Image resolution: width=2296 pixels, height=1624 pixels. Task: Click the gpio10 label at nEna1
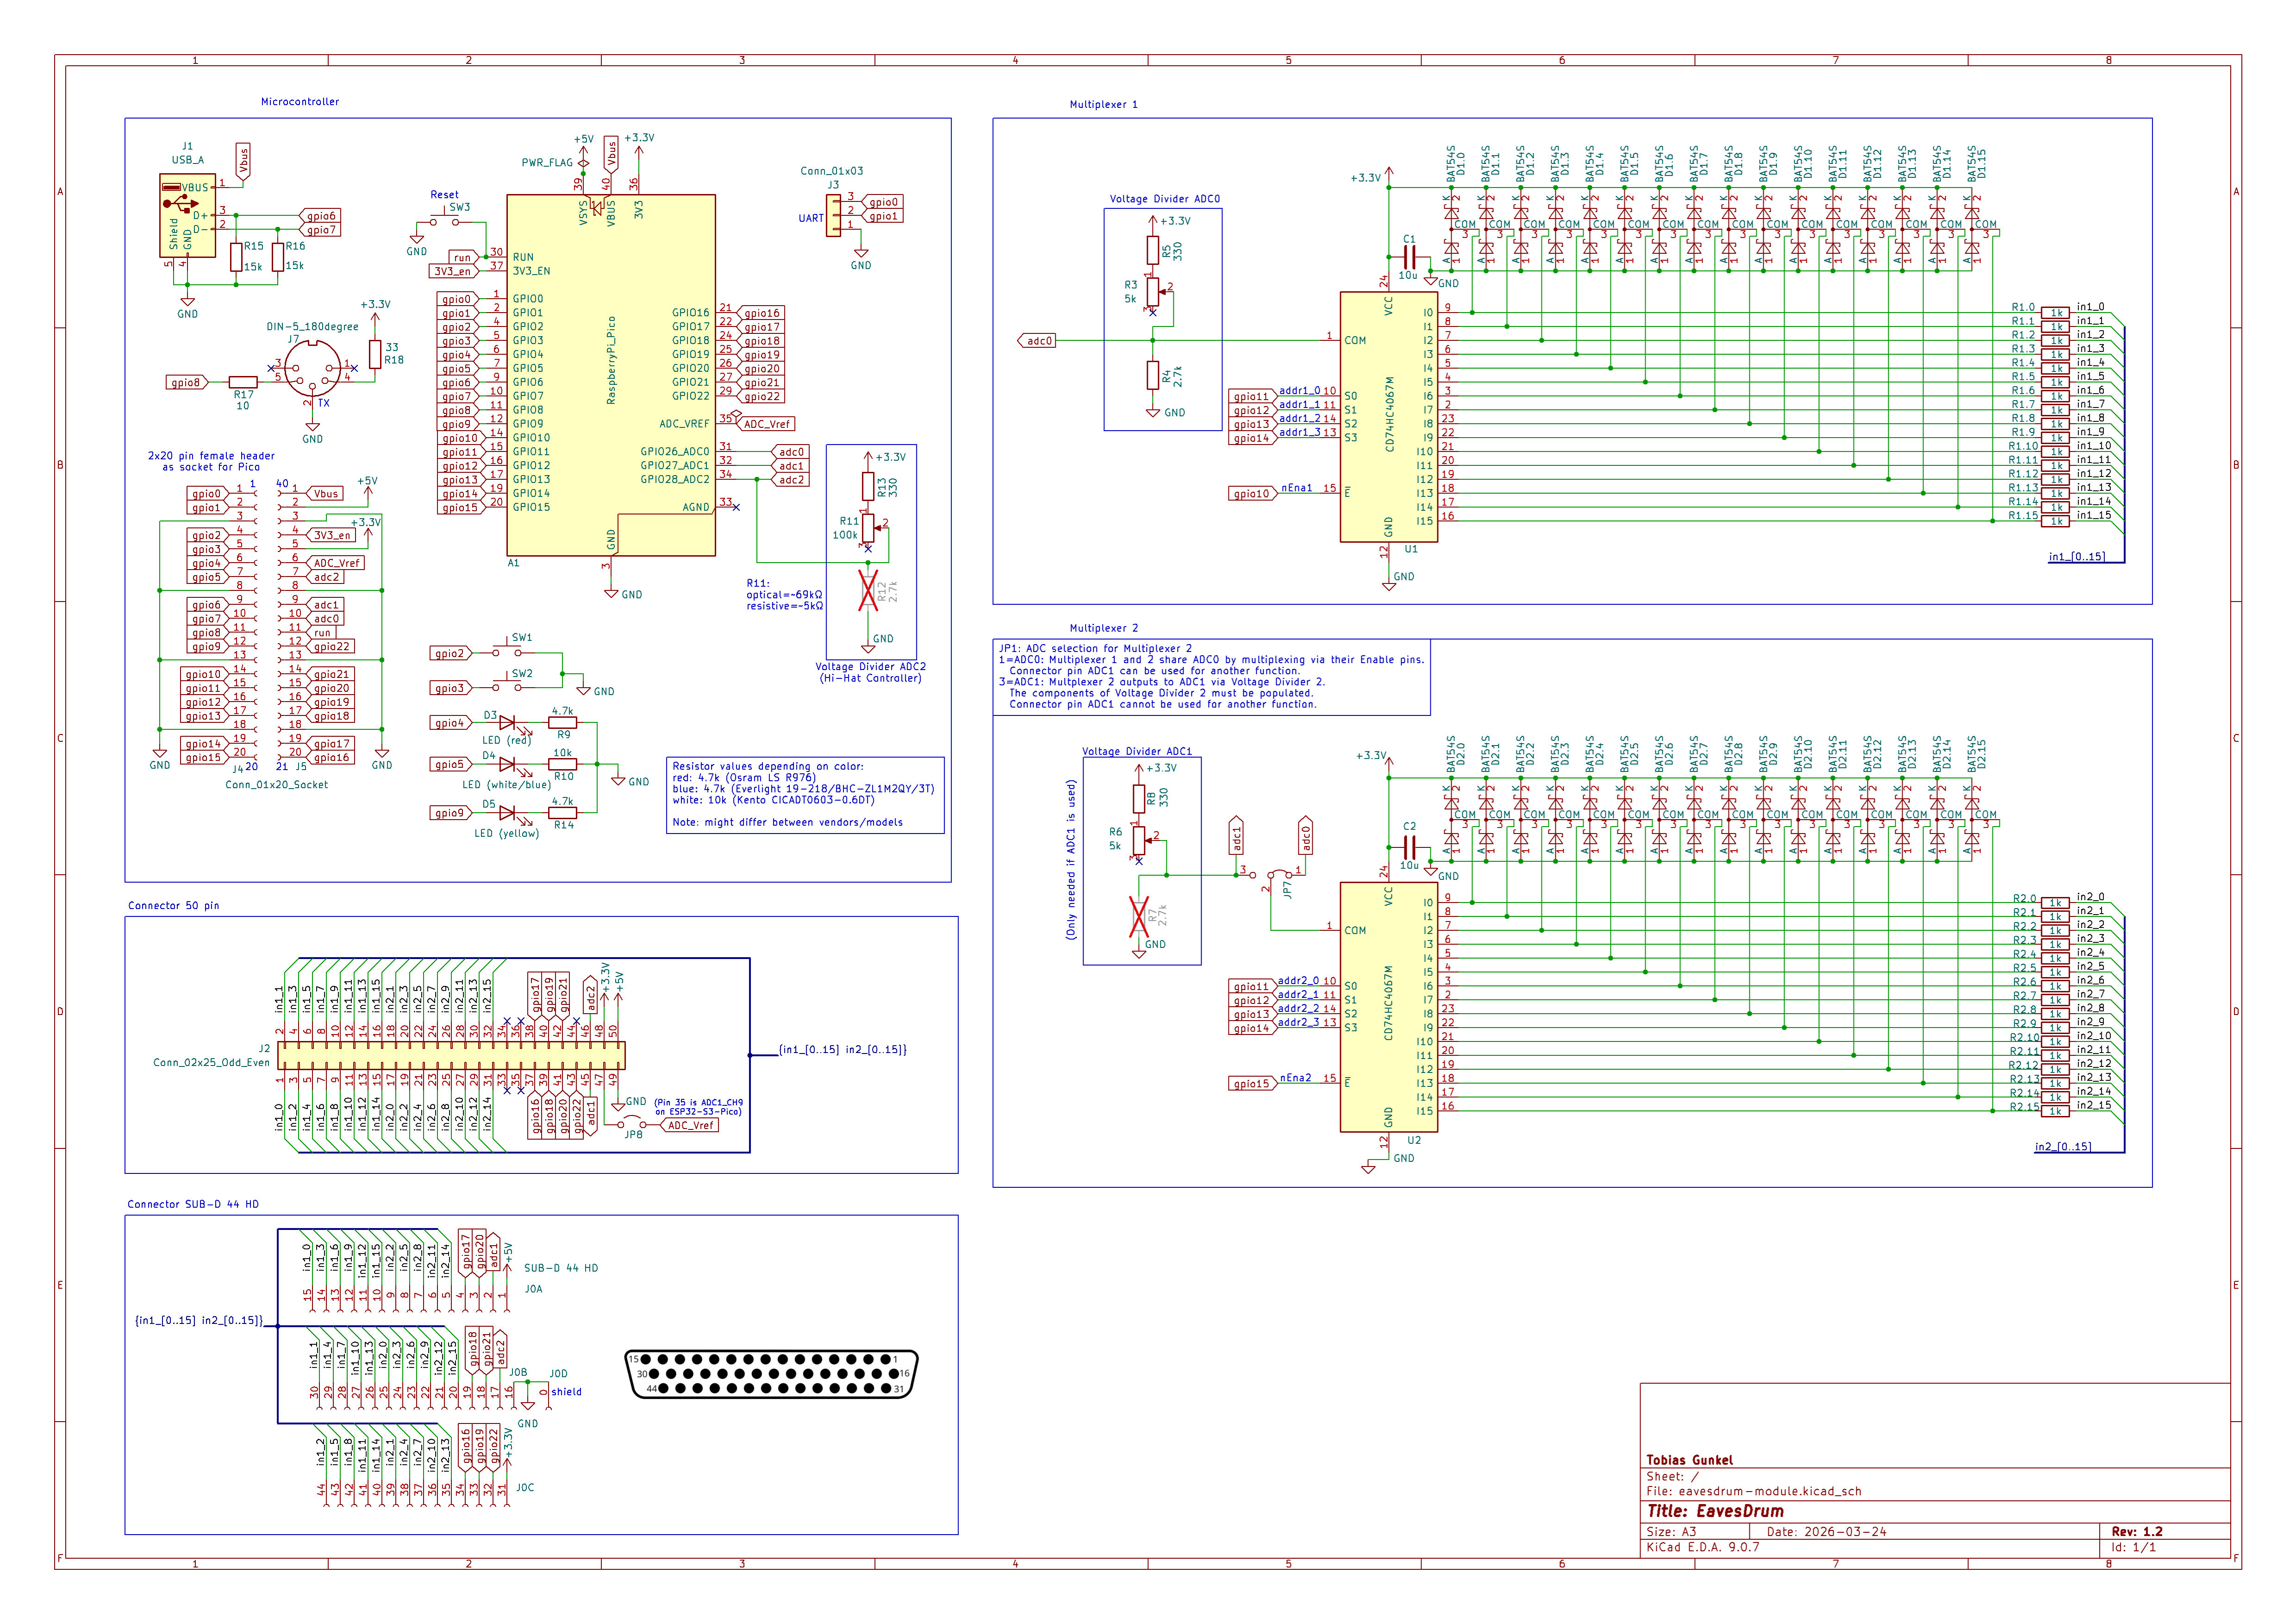(1253, 493)
